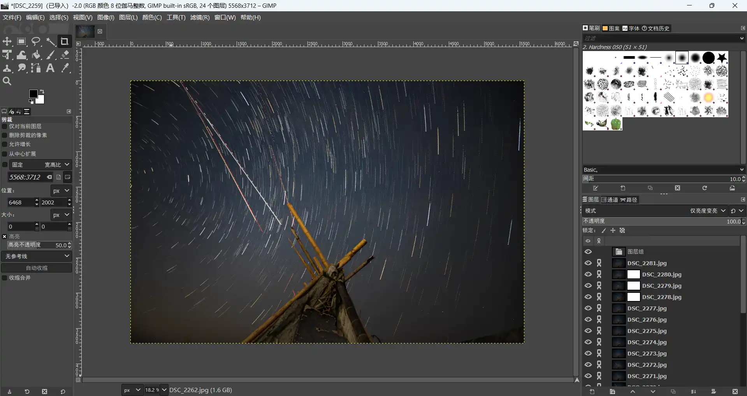Click the foreground black color swatch
The image size is (747, 396).
click(x=33, y=94)
